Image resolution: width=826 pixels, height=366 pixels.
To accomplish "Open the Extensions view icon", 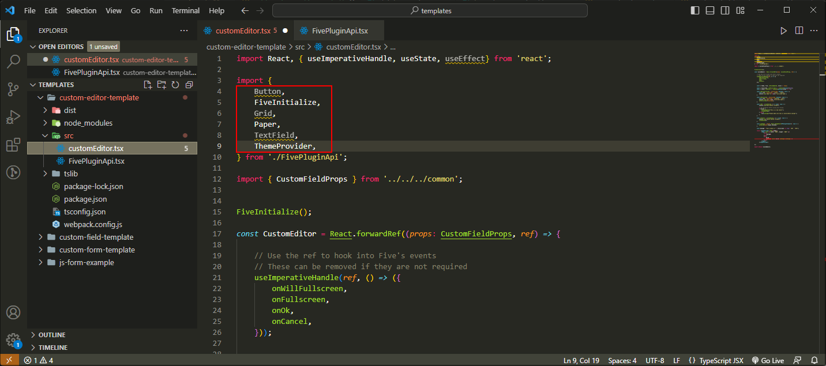I will [x=13, y=145].
